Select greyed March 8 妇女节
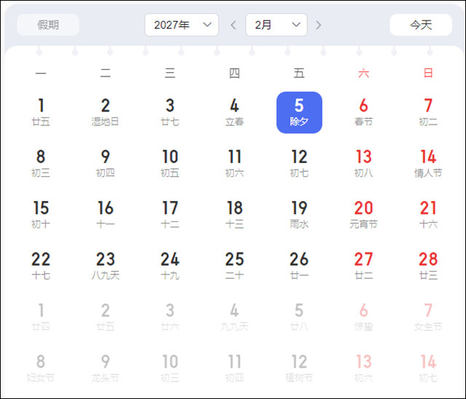The height and width of the screenshot is (399, 466). point(41,369)
